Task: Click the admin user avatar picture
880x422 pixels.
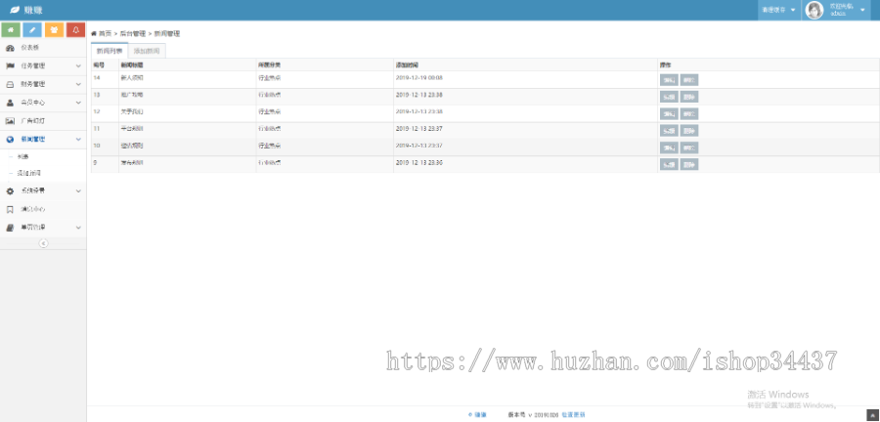Action: tap(814, 10)
